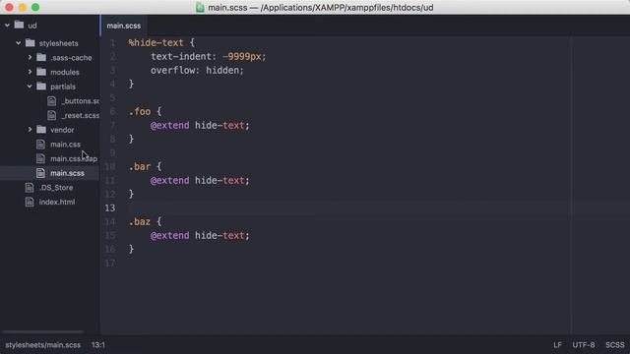Click the vendor folder icon
This screenshot has height=354, width=630.
(41, 129)
